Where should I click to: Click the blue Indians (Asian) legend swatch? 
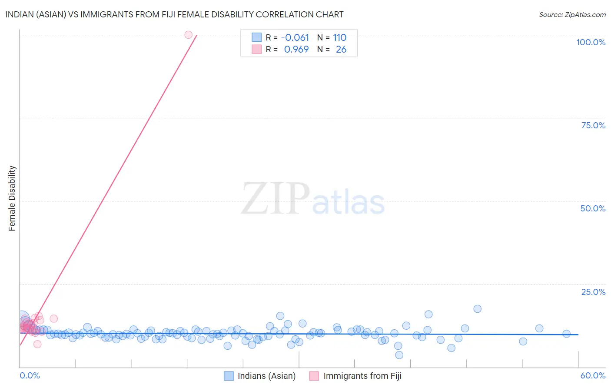pos(229,376)
